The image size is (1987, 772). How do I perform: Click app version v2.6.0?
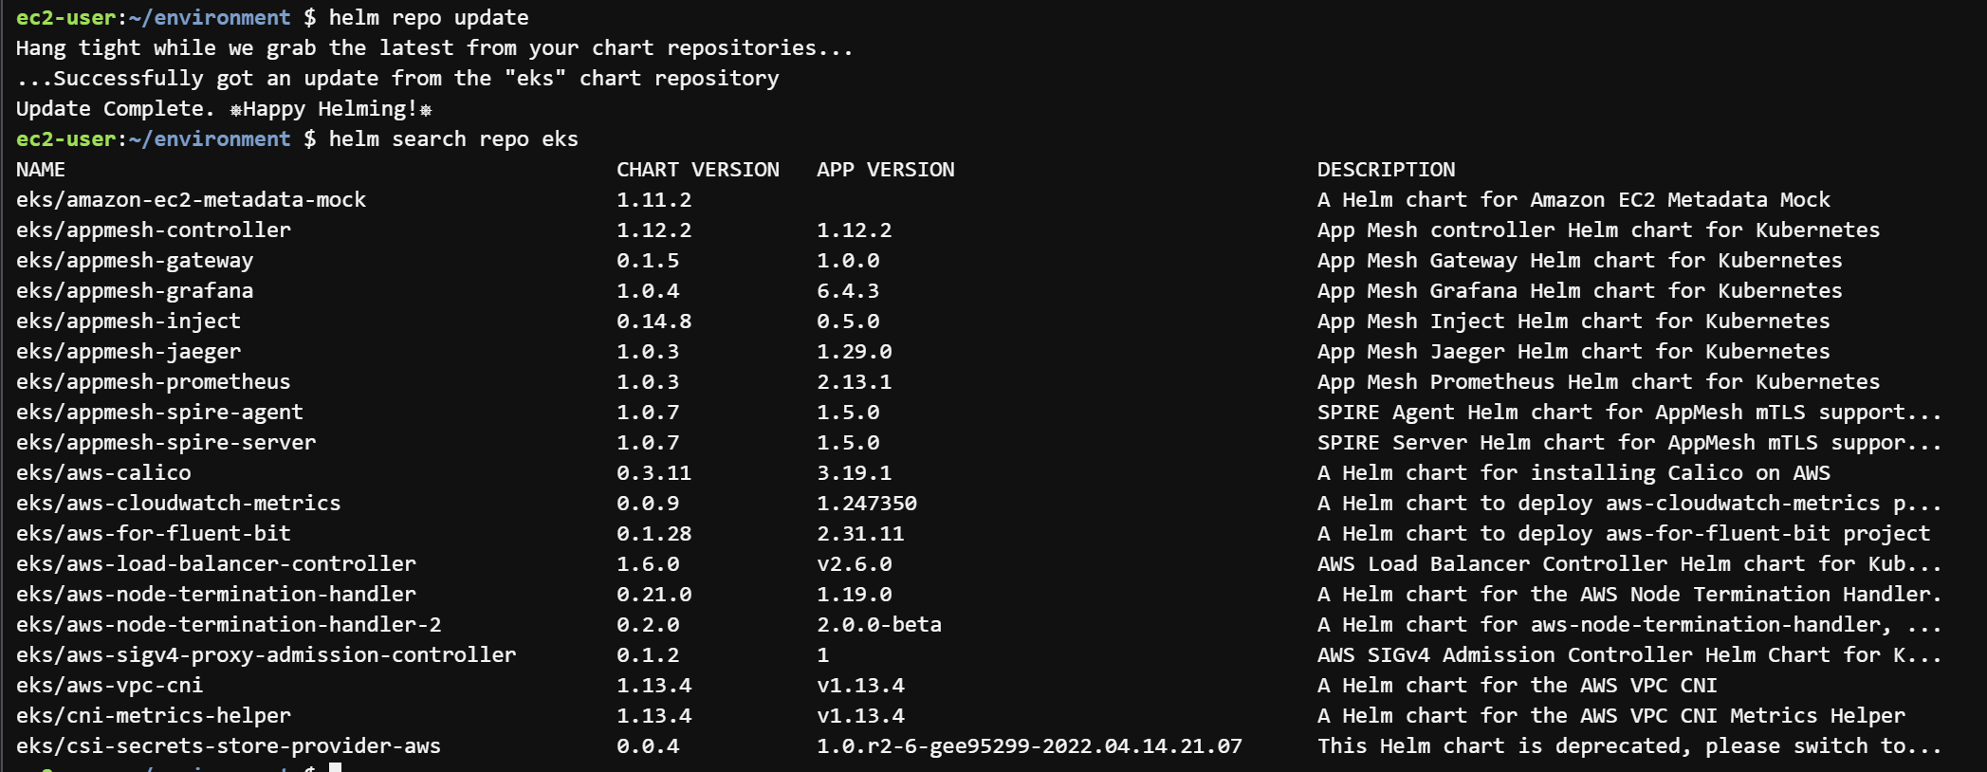(x=855, y=564)
